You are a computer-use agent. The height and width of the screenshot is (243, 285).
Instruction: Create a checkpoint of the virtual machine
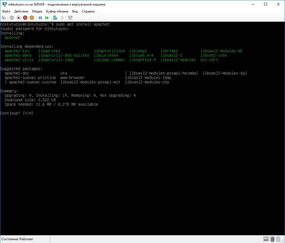pyautogui.click(x=55, y=17)
